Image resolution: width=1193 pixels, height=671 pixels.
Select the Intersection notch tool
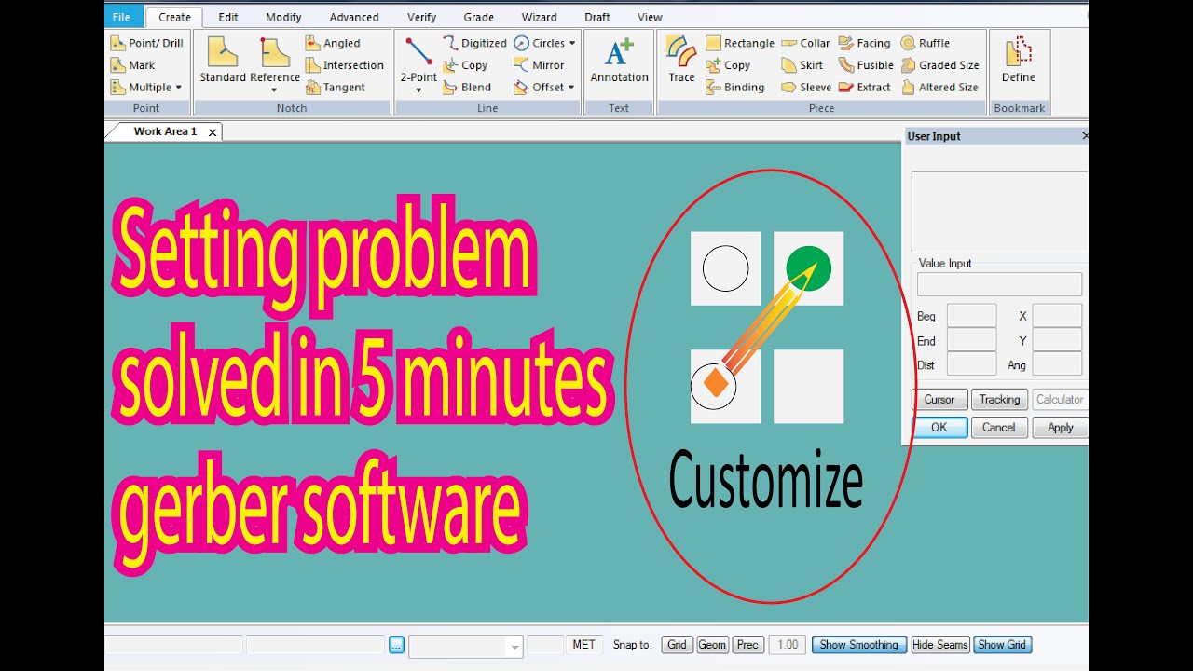coord(344,65)
